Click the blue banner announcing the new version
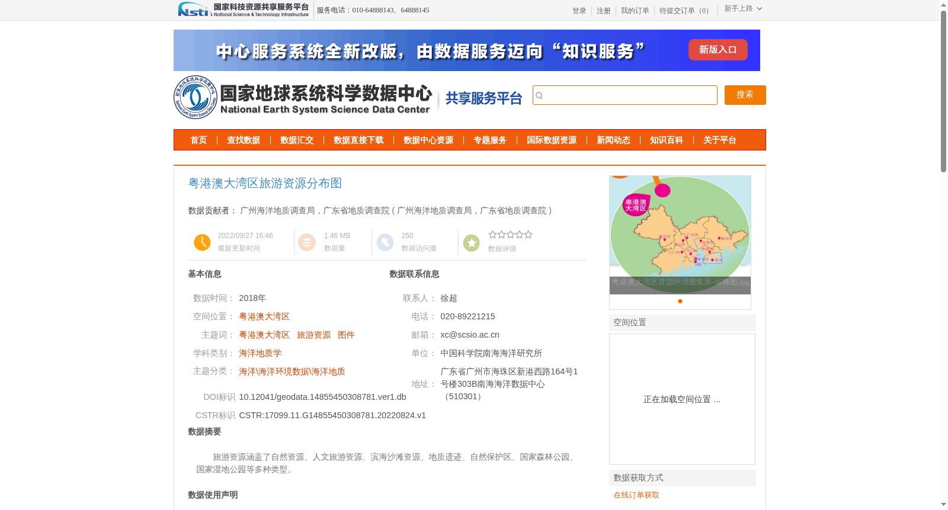The height and width of the screenshot is (510, 948). click(x=467, y=50)
